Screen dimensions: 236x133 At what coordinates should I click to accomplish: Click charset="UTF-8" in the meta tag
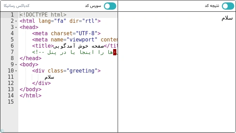click(74, 34)
